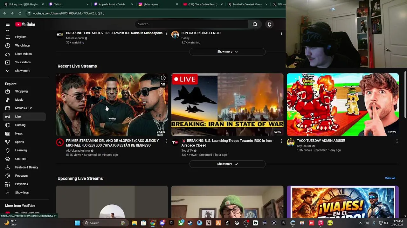Viewport: 407px width, 228px height.
Task: Open MeidasTouch channel avatar
Action: pyautogui.click(x=60, y=35)
